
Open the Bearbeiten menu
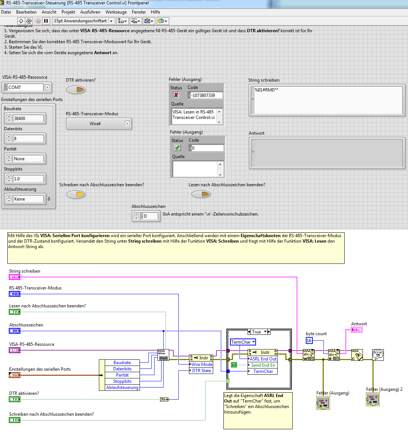click(26, 12)
